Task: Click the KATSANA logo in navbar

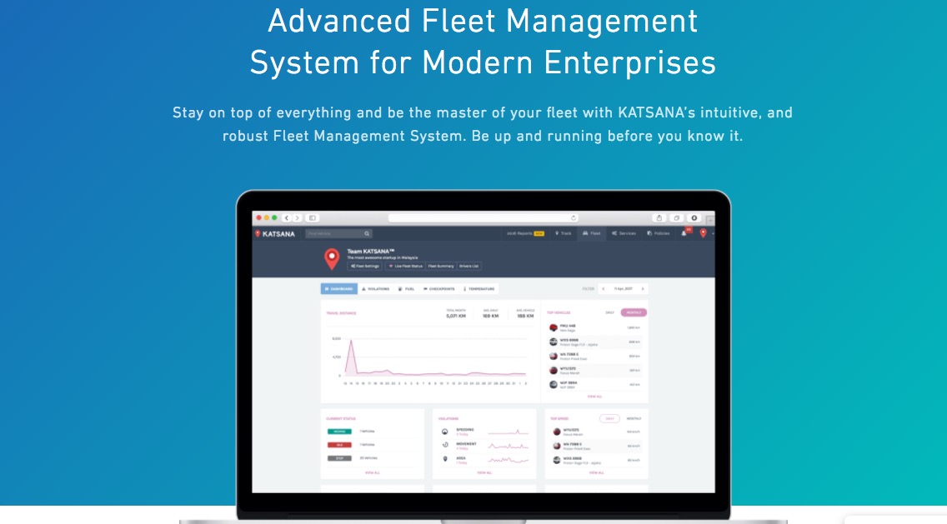Action: (x=275, y=233)
